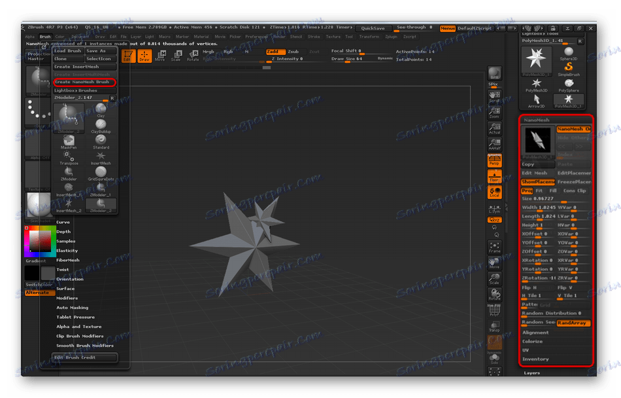Open the Preferences menu
621x398 pixels.
click(256, 37)
